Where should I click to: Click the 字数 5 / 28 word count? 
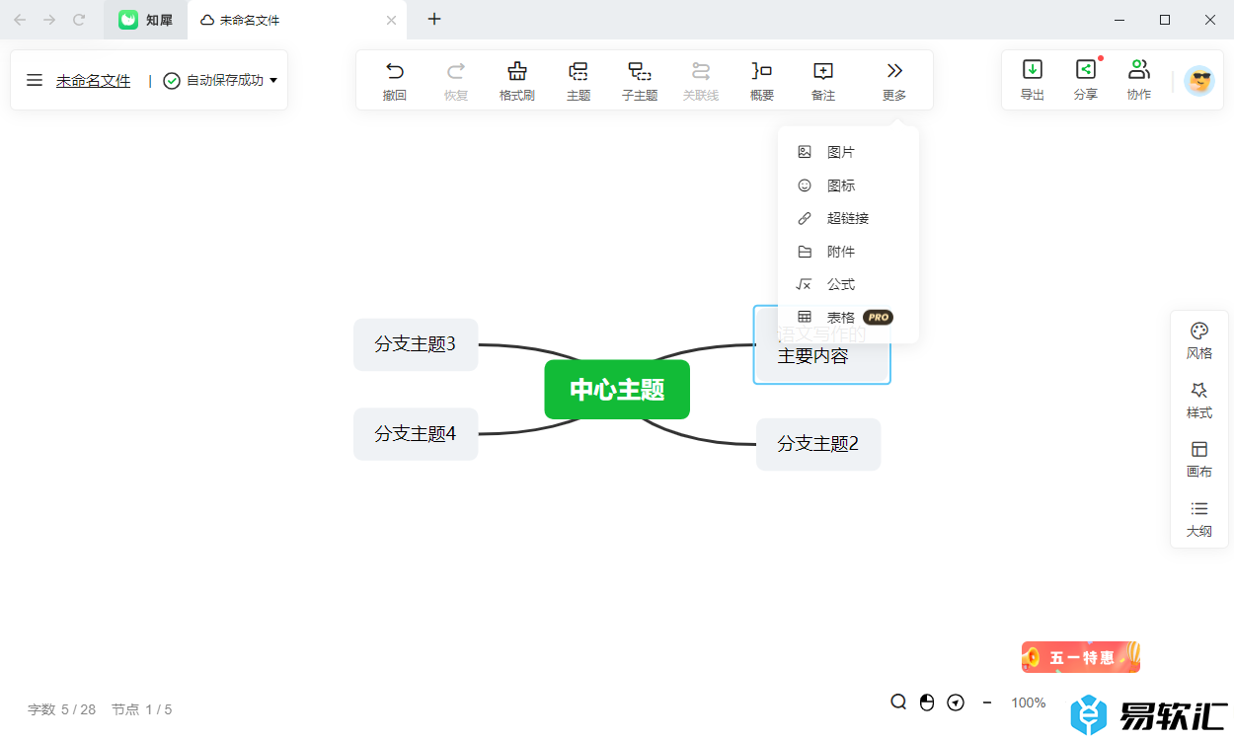coord(61,709)
